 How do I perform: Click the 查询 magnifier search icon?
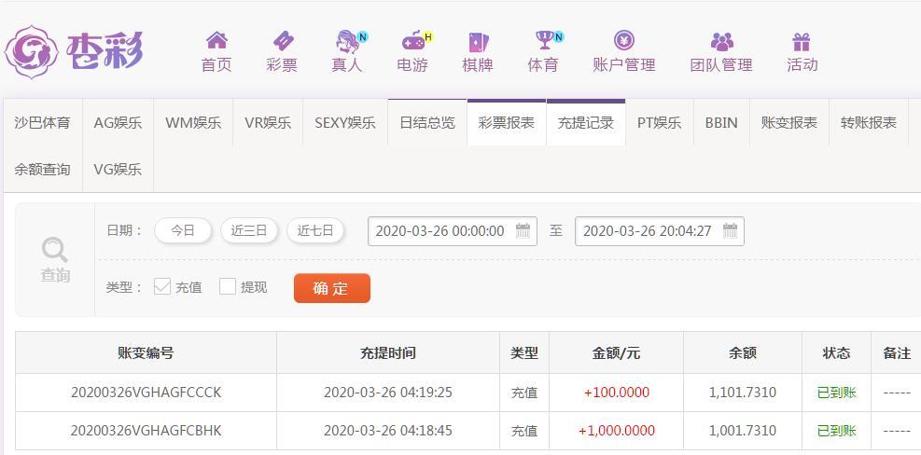pos(55,250)
